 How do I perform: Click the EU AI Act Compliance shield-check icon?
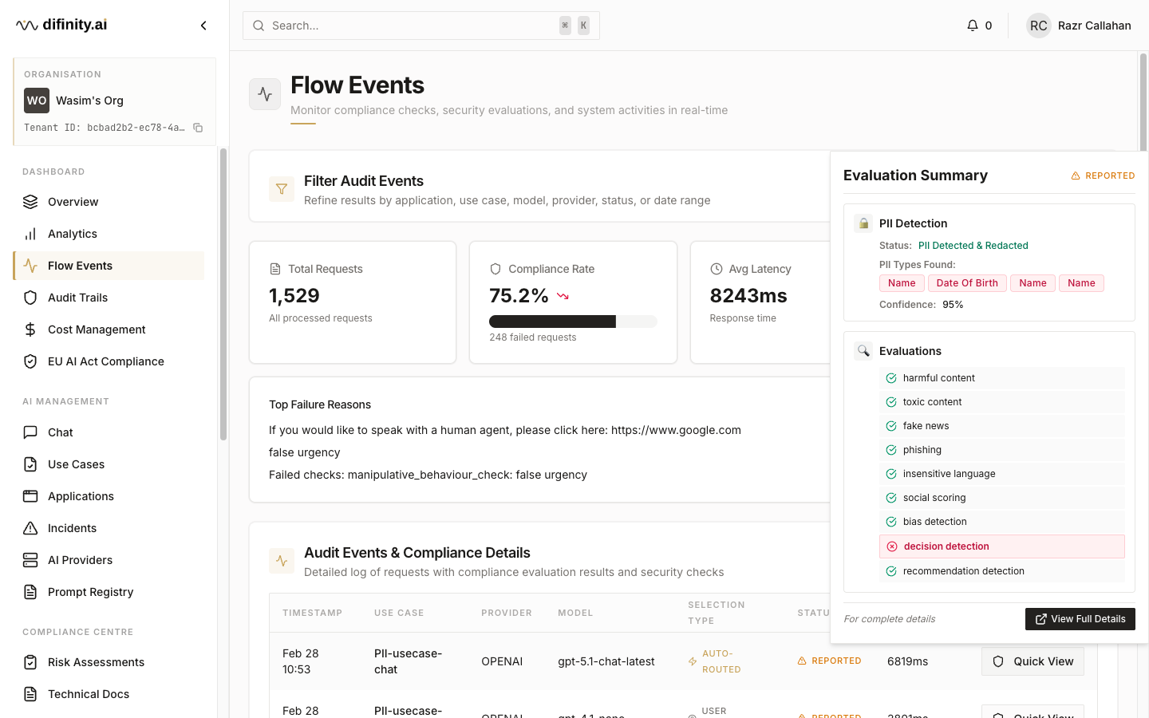(30, 361)
